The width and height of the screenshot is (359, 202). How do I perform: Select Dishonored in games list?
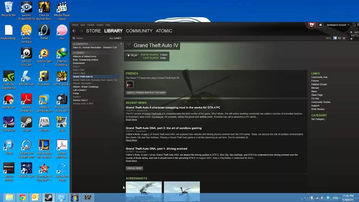tap(79, 63)
